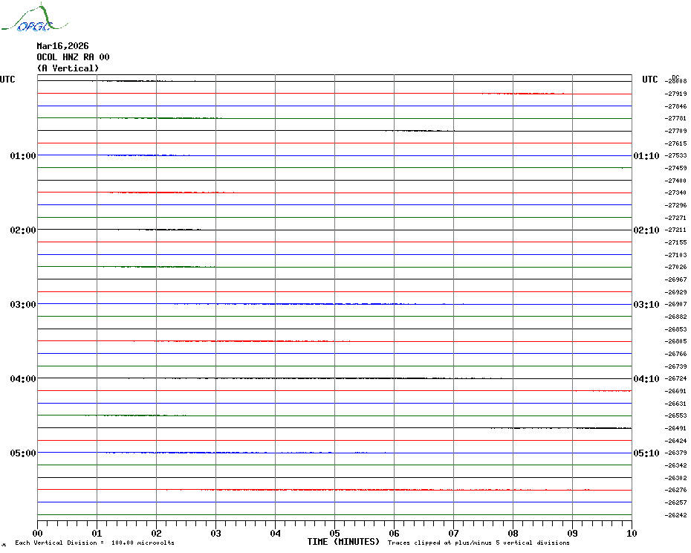This screenshot has height=553, width=691.
Task: Click the (A Vertical) channel label
Action: coord(68,68)
